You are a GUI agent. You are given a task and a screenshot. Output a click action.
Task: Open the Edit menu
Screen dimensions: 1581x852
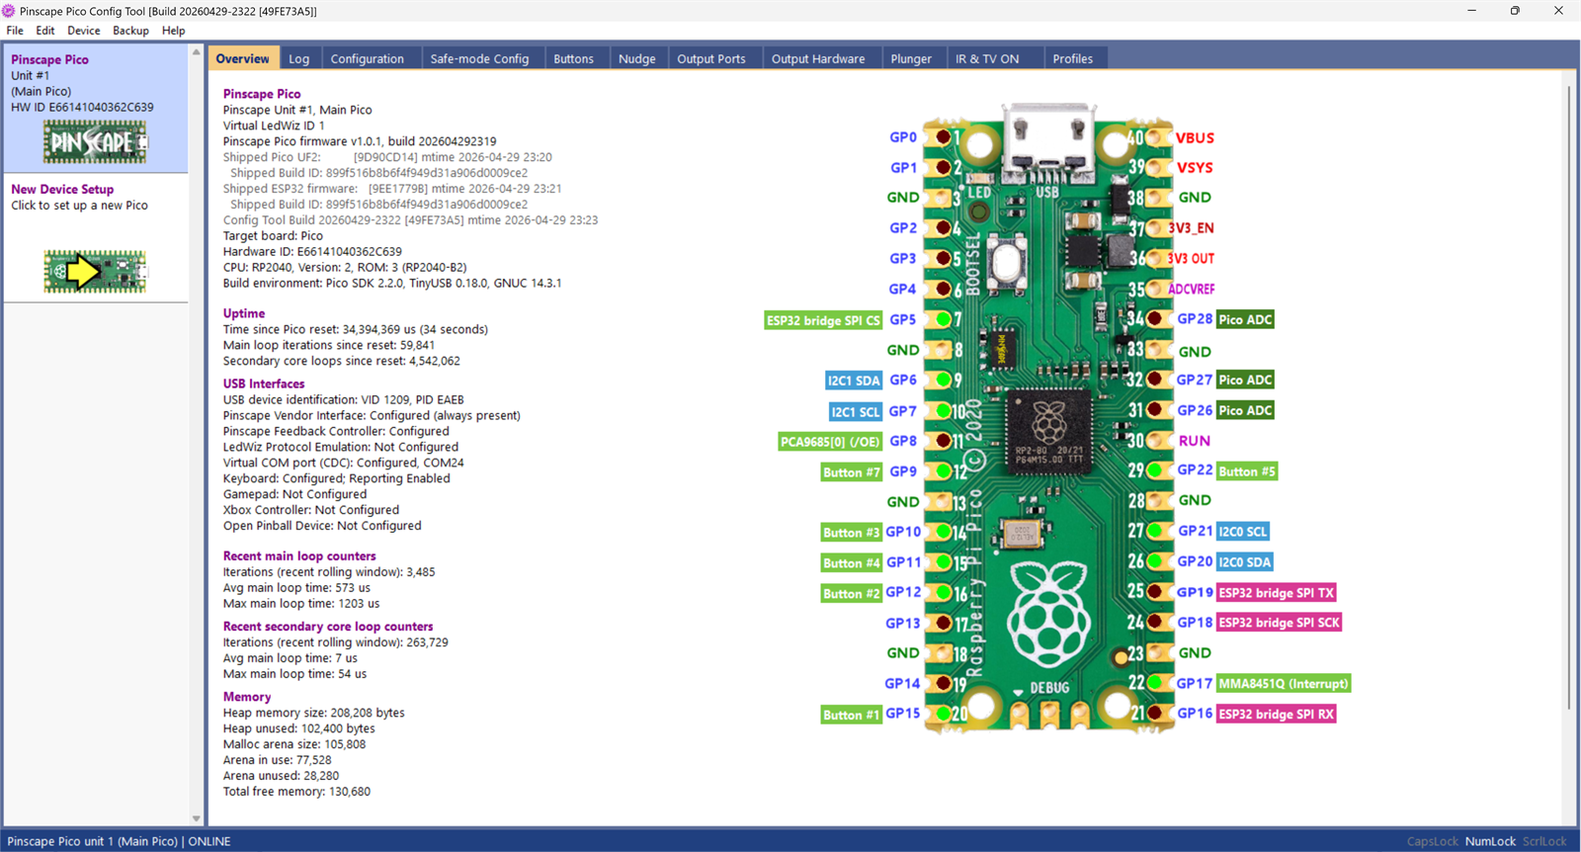tap(45, 31)
